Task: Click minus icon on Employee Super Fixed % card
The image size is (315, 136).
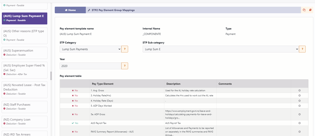Action: [x=4, y=74]
